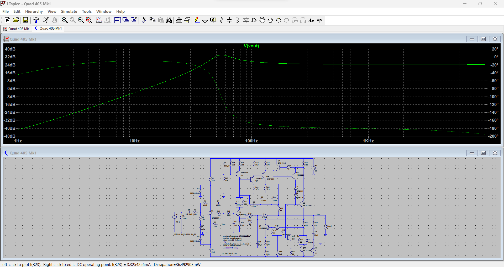Place a Ground symbol

[x=205, y=20]
